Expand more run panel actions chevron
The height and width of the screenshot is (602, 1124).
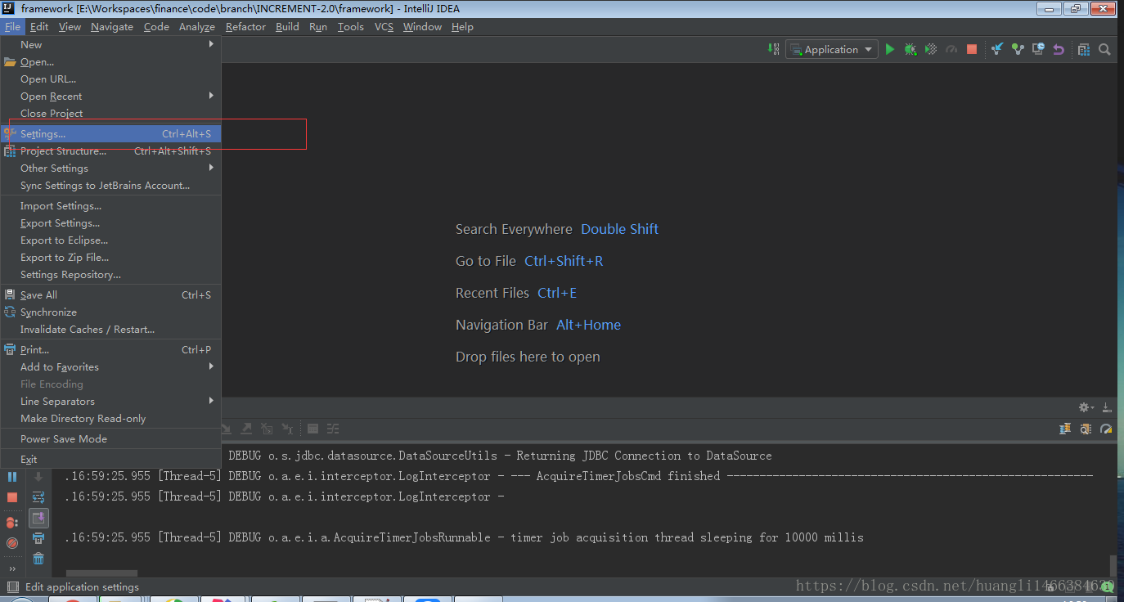12,568
